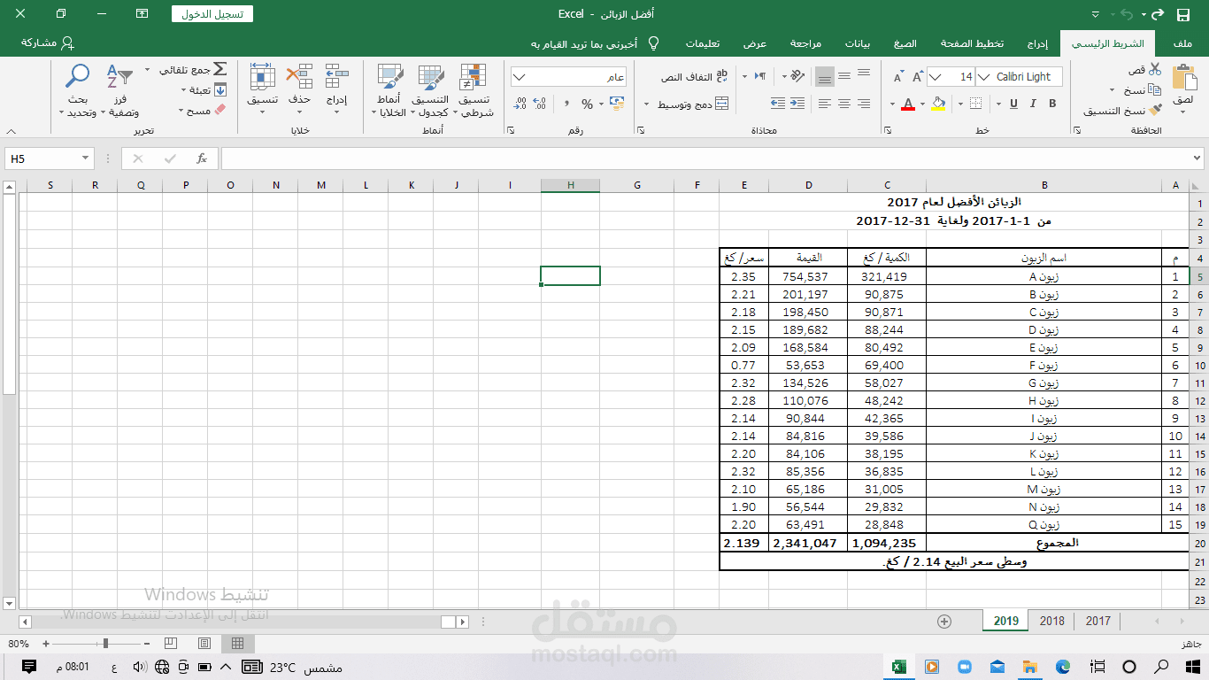This screenshot has height=680, width=1209.
Task: Expand the Fill (تعبئة) dropdown
Action: (x=183, y=90)
